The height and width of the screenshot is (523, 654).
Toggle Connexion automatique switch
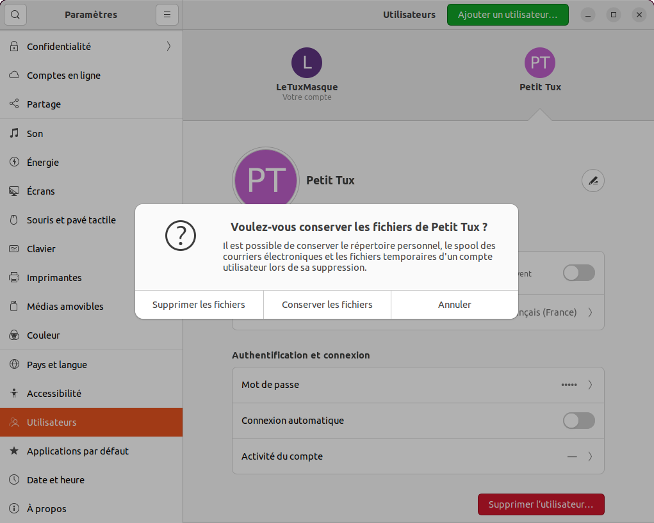click(579, 421)
